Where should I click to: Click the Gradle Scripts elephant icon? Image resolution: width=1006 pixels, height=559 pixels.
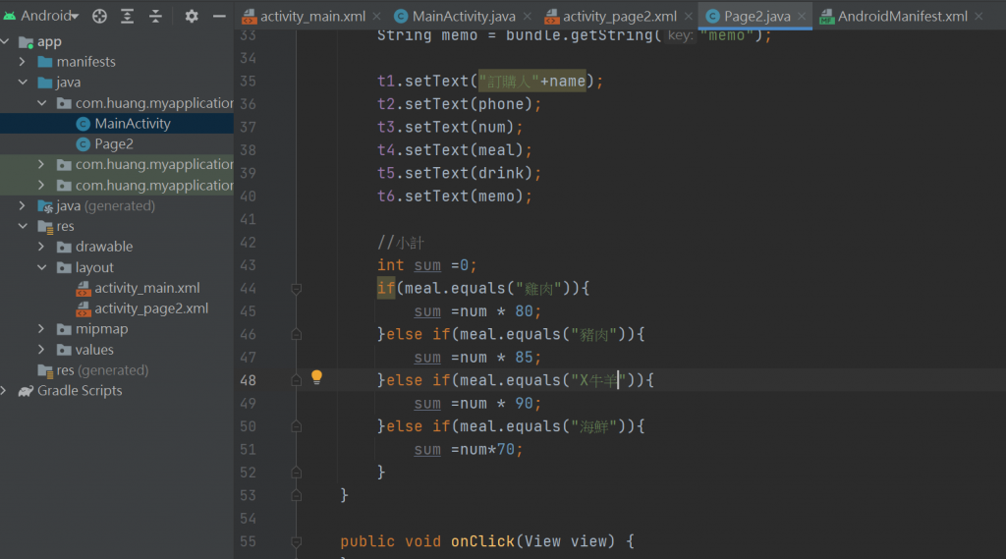click(26, 391)
